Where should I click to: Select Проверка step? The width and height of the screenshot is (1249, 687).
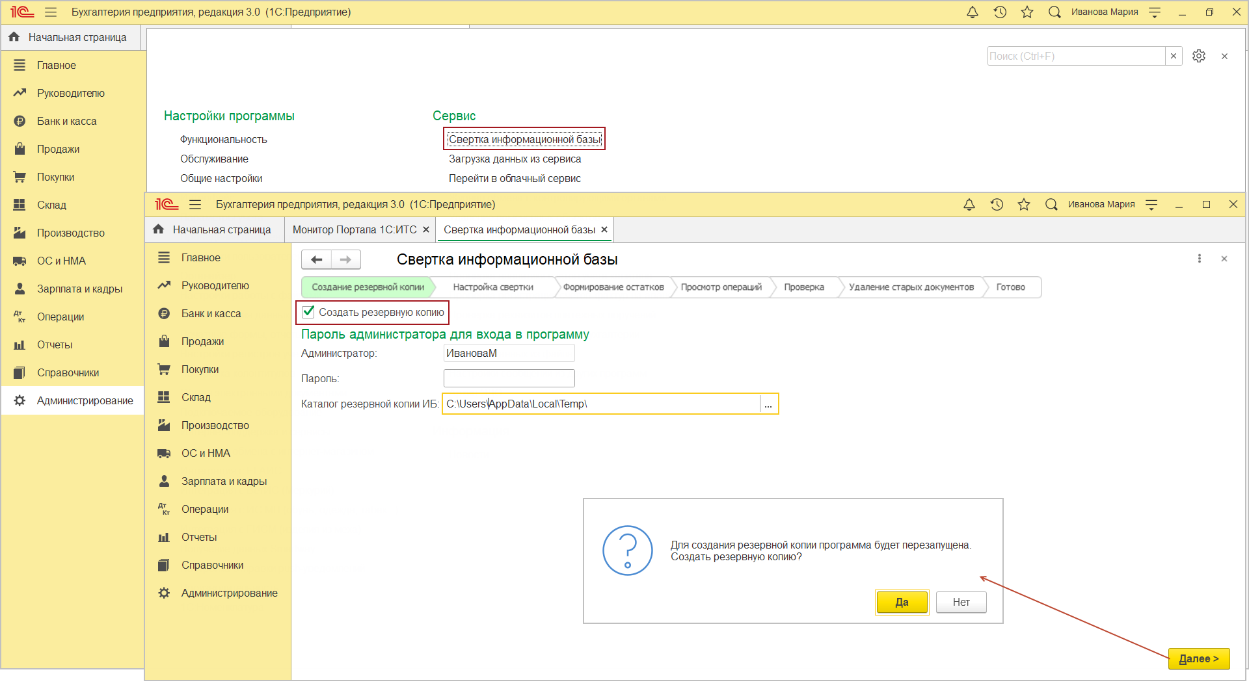tap(804, 287)
